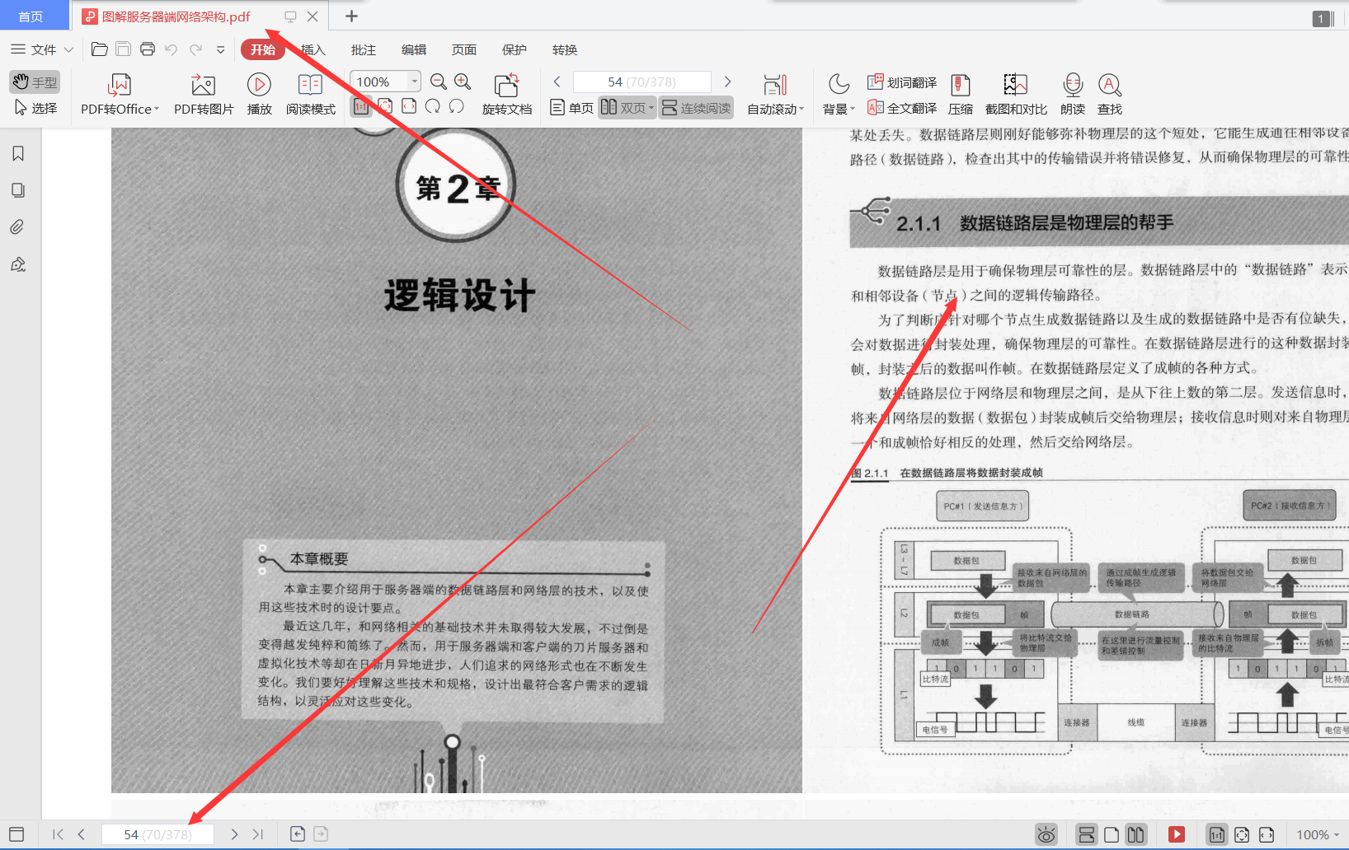1349x850 pixels.
Task: Open the 文件 menu dropdown
Action: click(42, 49)
